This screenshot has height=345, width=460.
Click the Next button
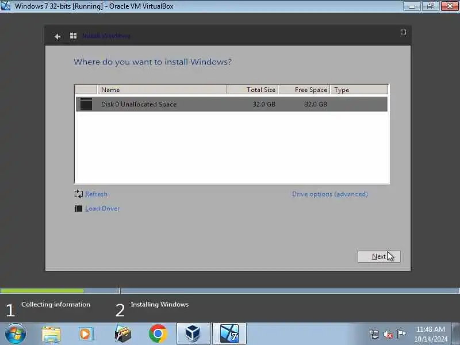[379, 256]
